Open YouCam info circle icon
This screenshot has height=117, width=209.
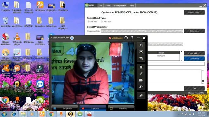[x=126, y=38]
